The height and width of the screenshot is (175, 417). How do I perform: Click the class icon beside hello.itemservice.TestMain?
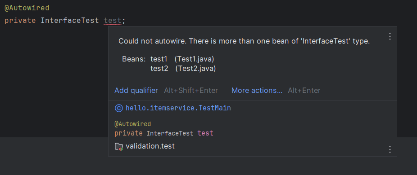pyautogui.click(x=118, y=108)
